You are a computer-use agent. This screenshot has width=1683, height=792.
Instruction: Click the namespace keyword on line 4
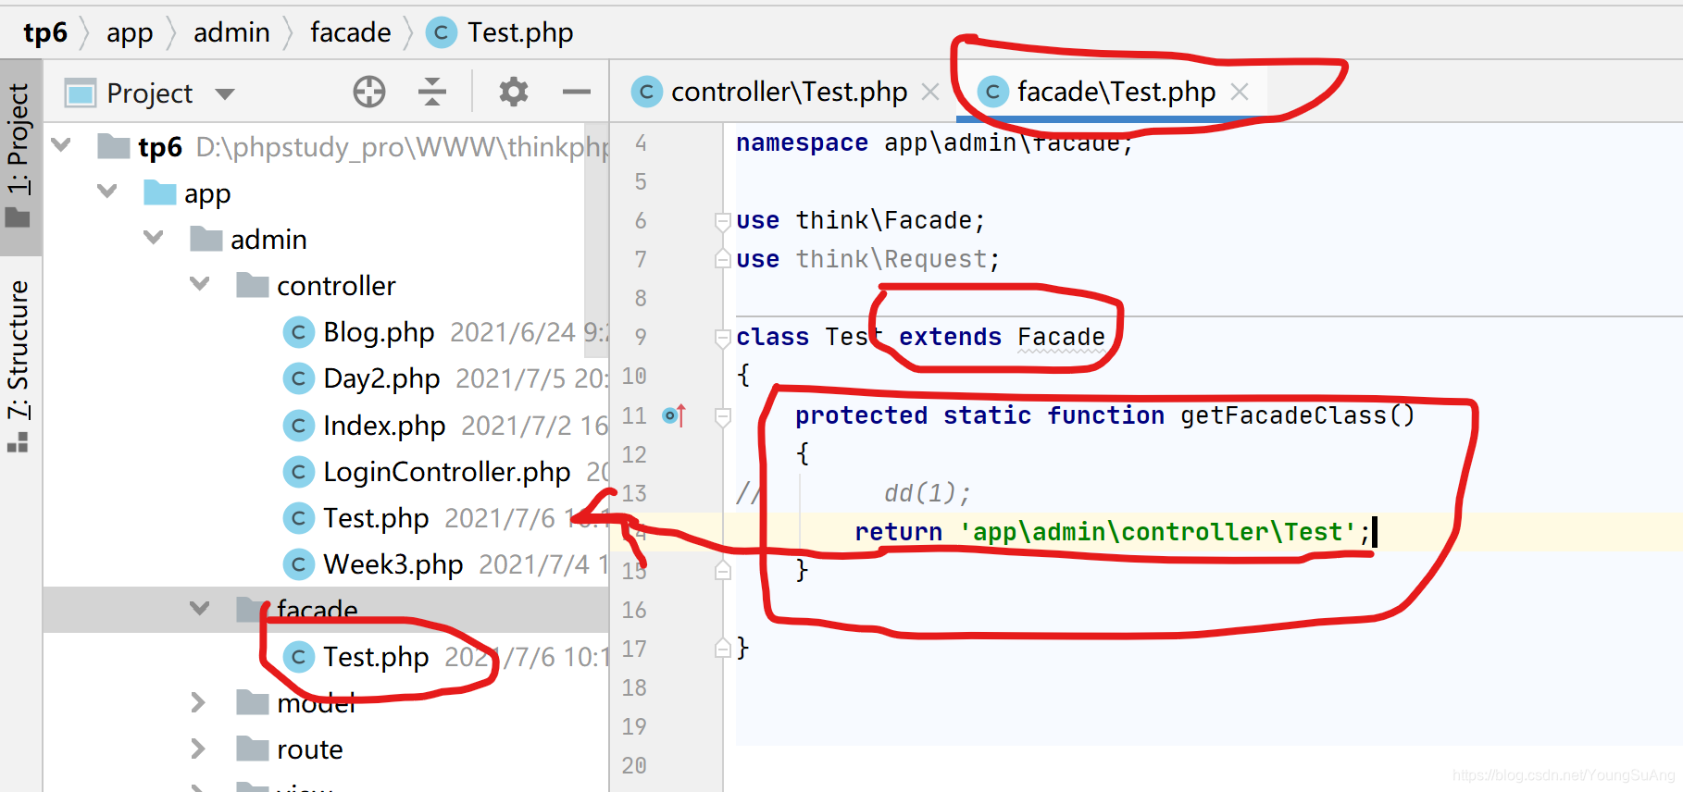pos(802,142)
